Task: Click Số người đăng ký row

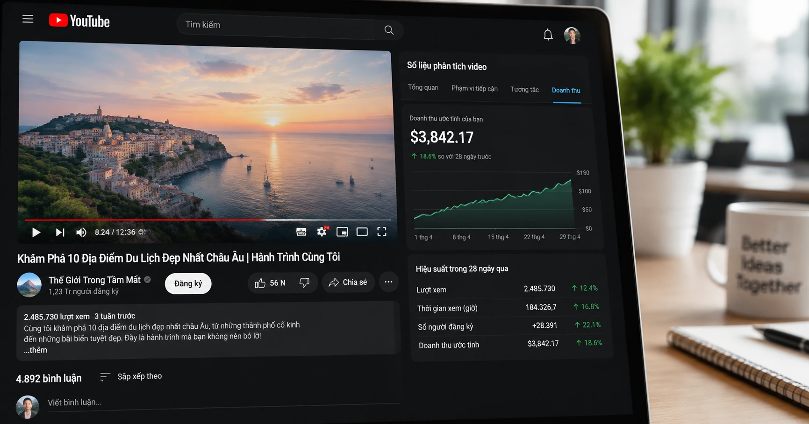Action: click(x=509, y=325)
